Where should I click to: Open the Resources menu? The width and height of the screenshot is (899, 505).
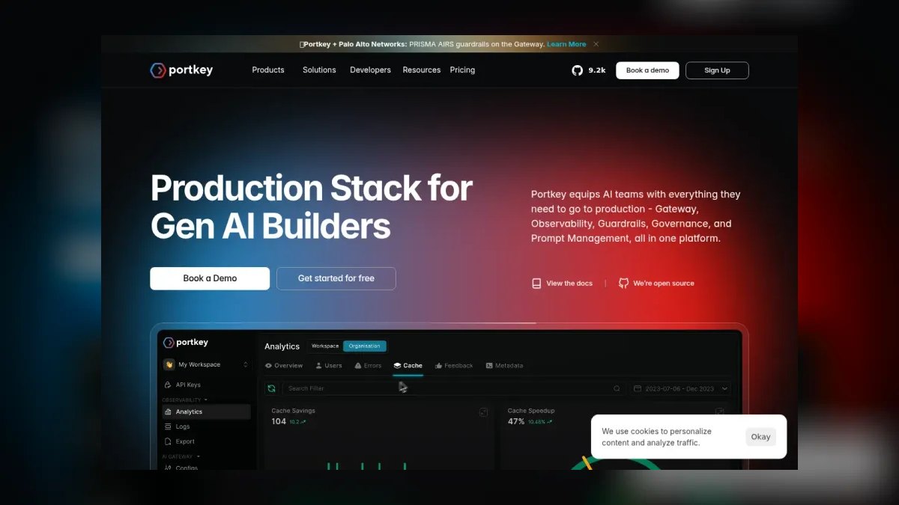pyautogui.click(x=422, y=70)
